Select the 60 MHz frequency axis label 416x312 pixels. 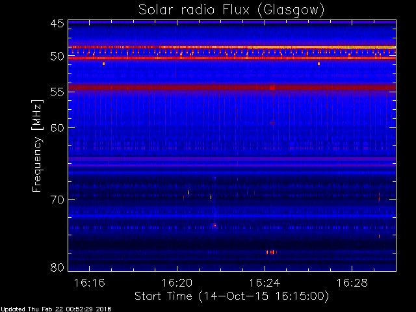coord(57,128)
